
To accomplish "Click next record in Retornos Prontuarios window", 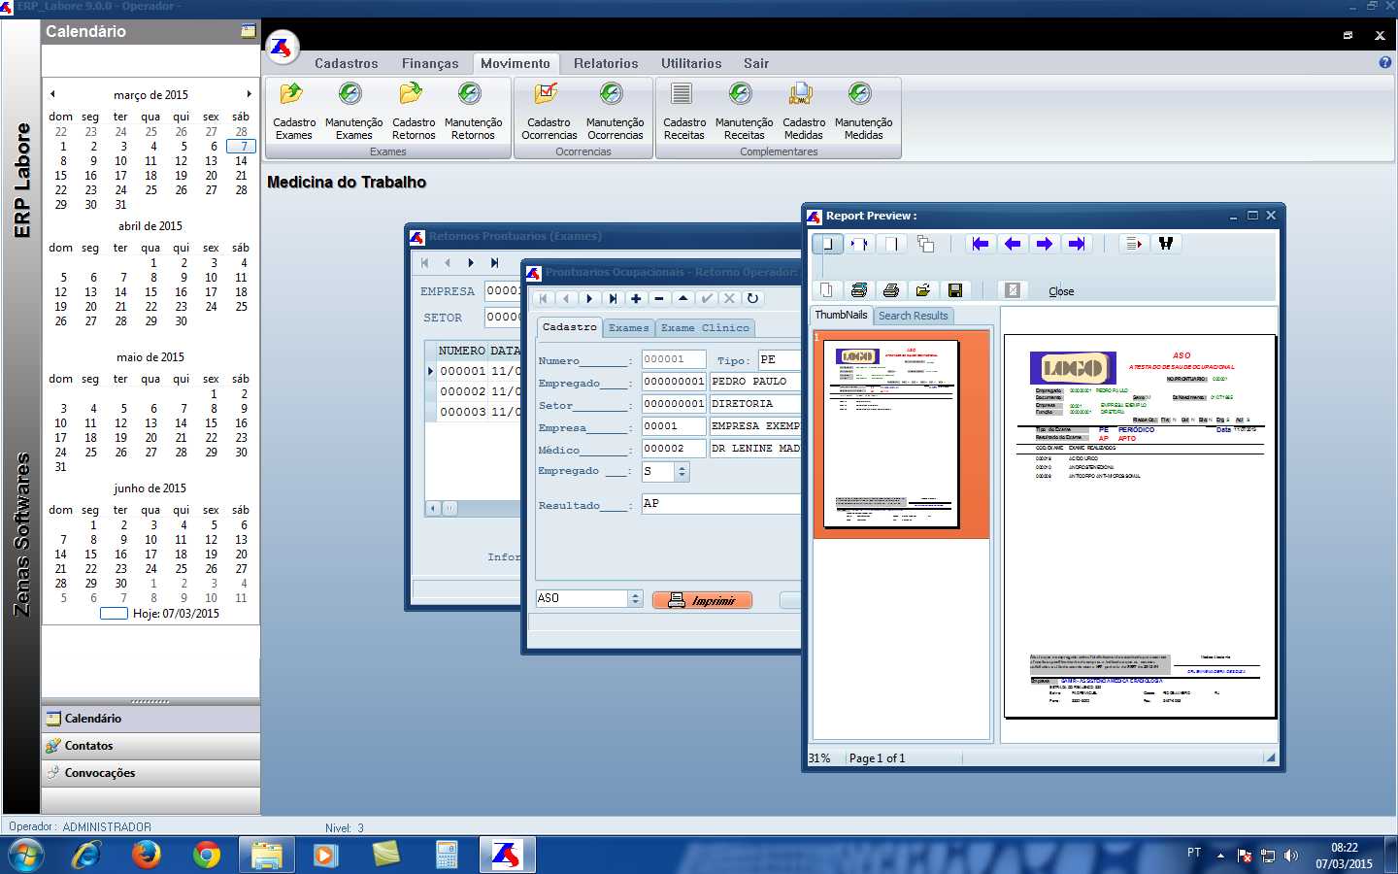I will click(x=471, y=263).
